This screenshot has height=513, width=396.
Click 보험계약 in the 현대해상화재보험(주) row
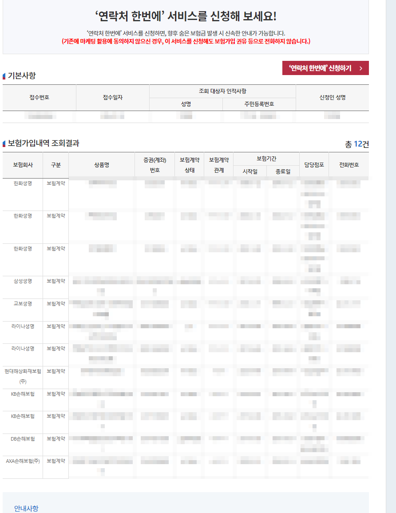[x=55, y=371]
